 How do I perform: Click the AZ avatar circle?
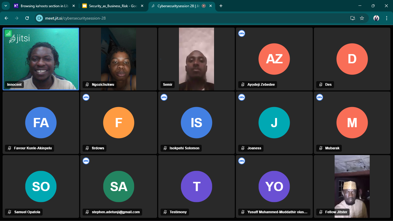tap(274, 59)
